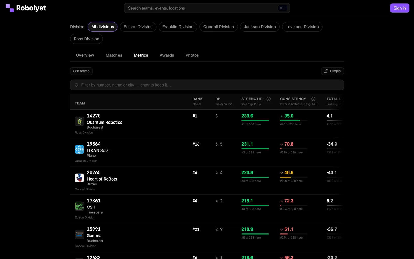Switch to the Overview tab
The image size is (414, 259).
tap(85, 55)
